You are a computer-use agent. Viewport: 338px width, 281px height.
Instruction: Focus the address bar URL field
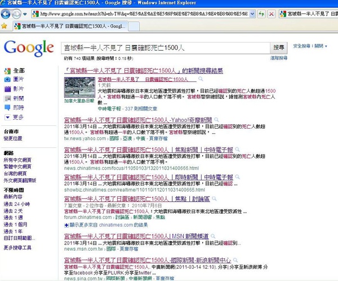(x=144, y=14)
